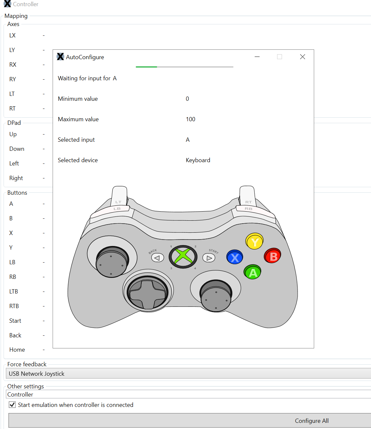Click the Selected input value A

tap(187, 139)
